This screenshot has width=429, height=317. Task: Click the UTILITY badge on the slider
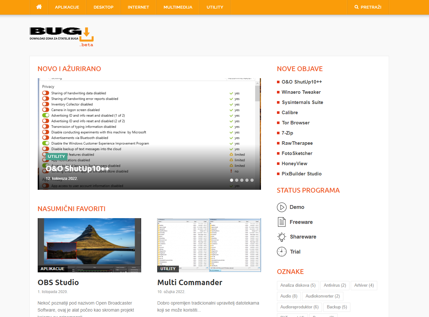57,157
